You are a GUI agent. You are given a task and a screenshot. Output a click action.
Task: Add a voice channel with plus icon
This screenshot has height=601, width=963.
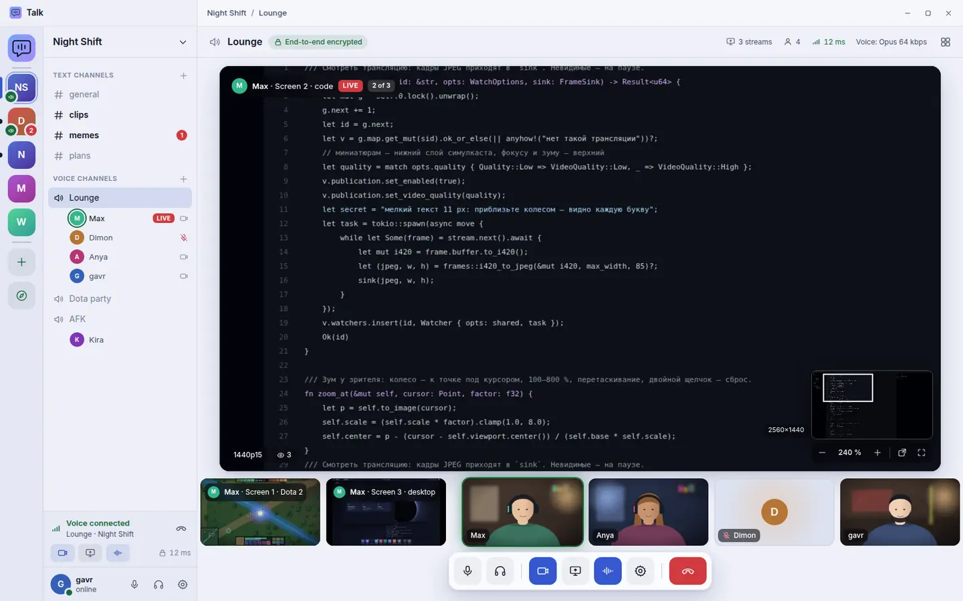tap(183, 179)
